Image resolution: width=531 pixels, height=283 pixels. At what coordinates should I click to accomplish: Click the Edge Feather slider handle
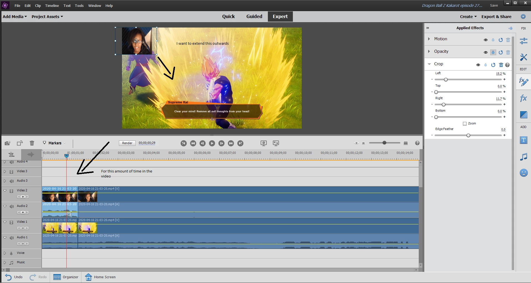coord(468,136)
